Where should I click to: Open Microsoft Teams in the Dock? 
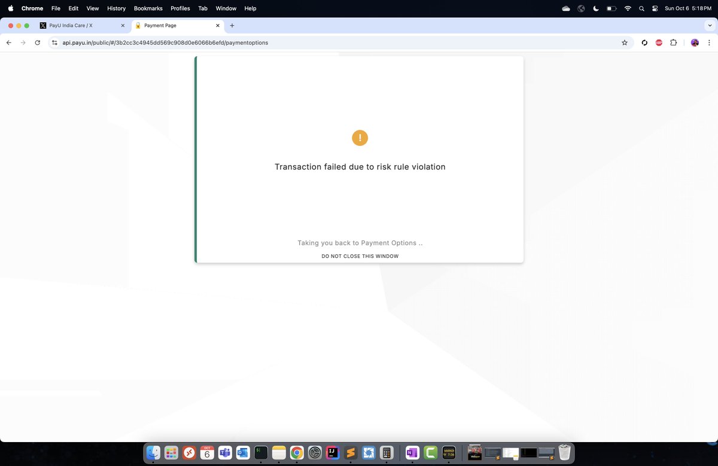coord(225,453)
